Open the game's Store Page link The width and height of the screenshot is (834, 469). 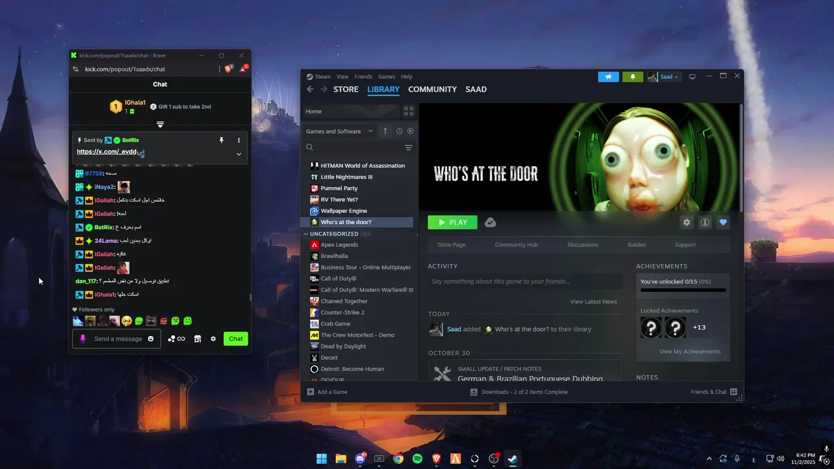452,245
